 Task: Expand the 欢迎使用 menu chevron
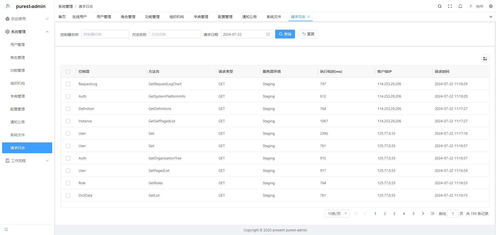pyautogui.click(x=47, y=19)
